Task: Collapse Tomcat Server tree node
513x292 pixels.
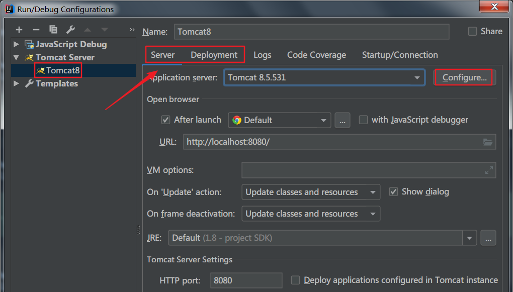Action: (x=17, y=57)
